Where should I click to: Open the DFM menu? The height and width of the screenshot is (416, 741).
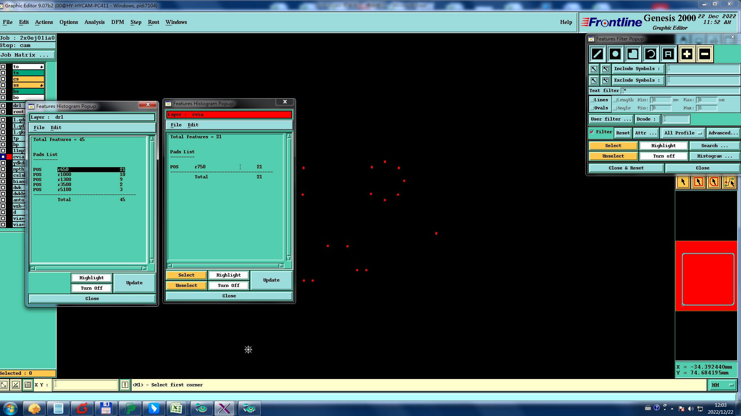click(x=117, y=22)
